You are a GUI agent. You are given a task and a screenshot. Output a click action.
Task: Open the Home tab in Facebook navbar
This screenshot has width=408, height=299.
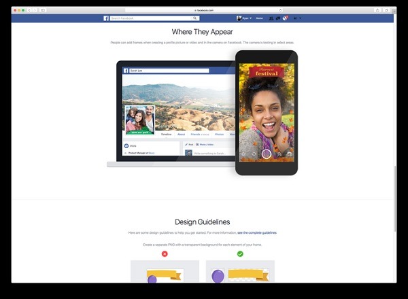coord(259,18)
